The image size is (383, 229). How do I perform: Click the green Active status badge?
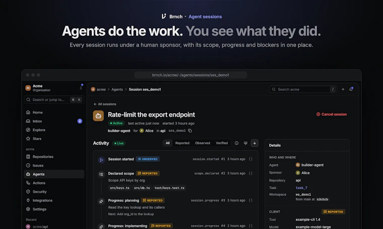click(116, 123)
